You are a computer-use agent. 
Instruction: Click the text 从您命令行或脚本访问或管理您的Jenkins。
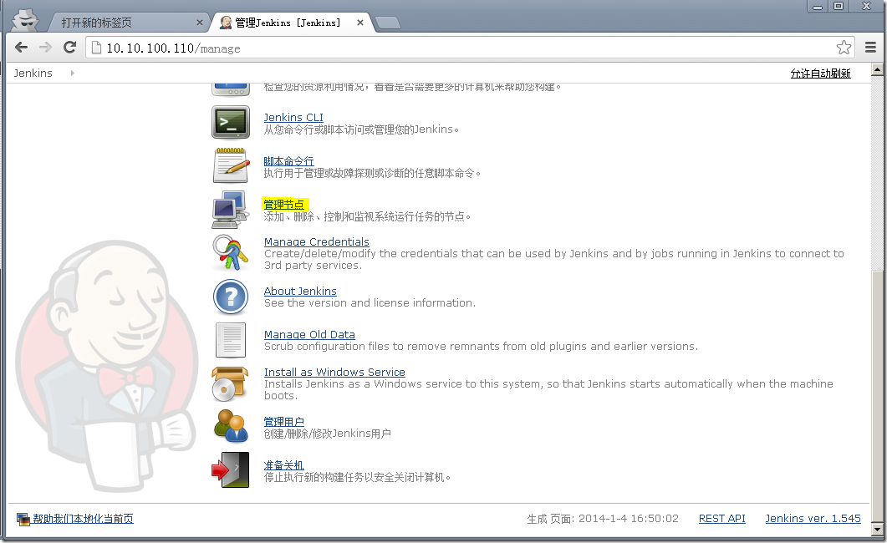361,129
